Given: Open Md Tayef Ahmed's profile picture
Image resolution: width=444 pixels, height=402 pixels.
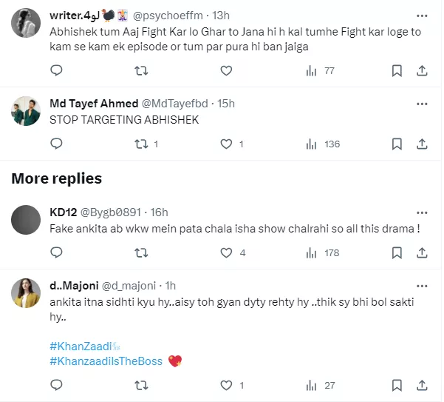Looking at the screenshot, I should (x=26, y=112).
